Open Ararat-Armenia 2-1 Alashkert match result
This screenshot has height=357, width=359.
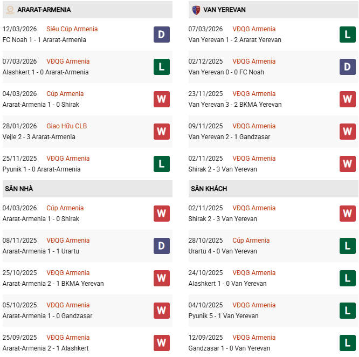point(45,348)
